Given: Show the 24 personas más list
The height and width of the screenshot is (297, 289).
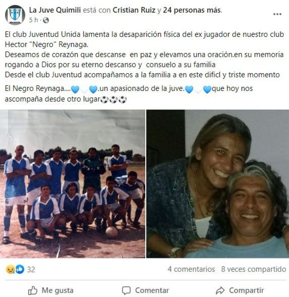Looking at the screenshot, I should tap(192, 10).
